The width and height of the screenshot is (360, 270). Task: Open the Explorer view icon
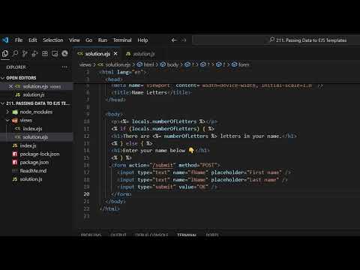coord(5,53)
